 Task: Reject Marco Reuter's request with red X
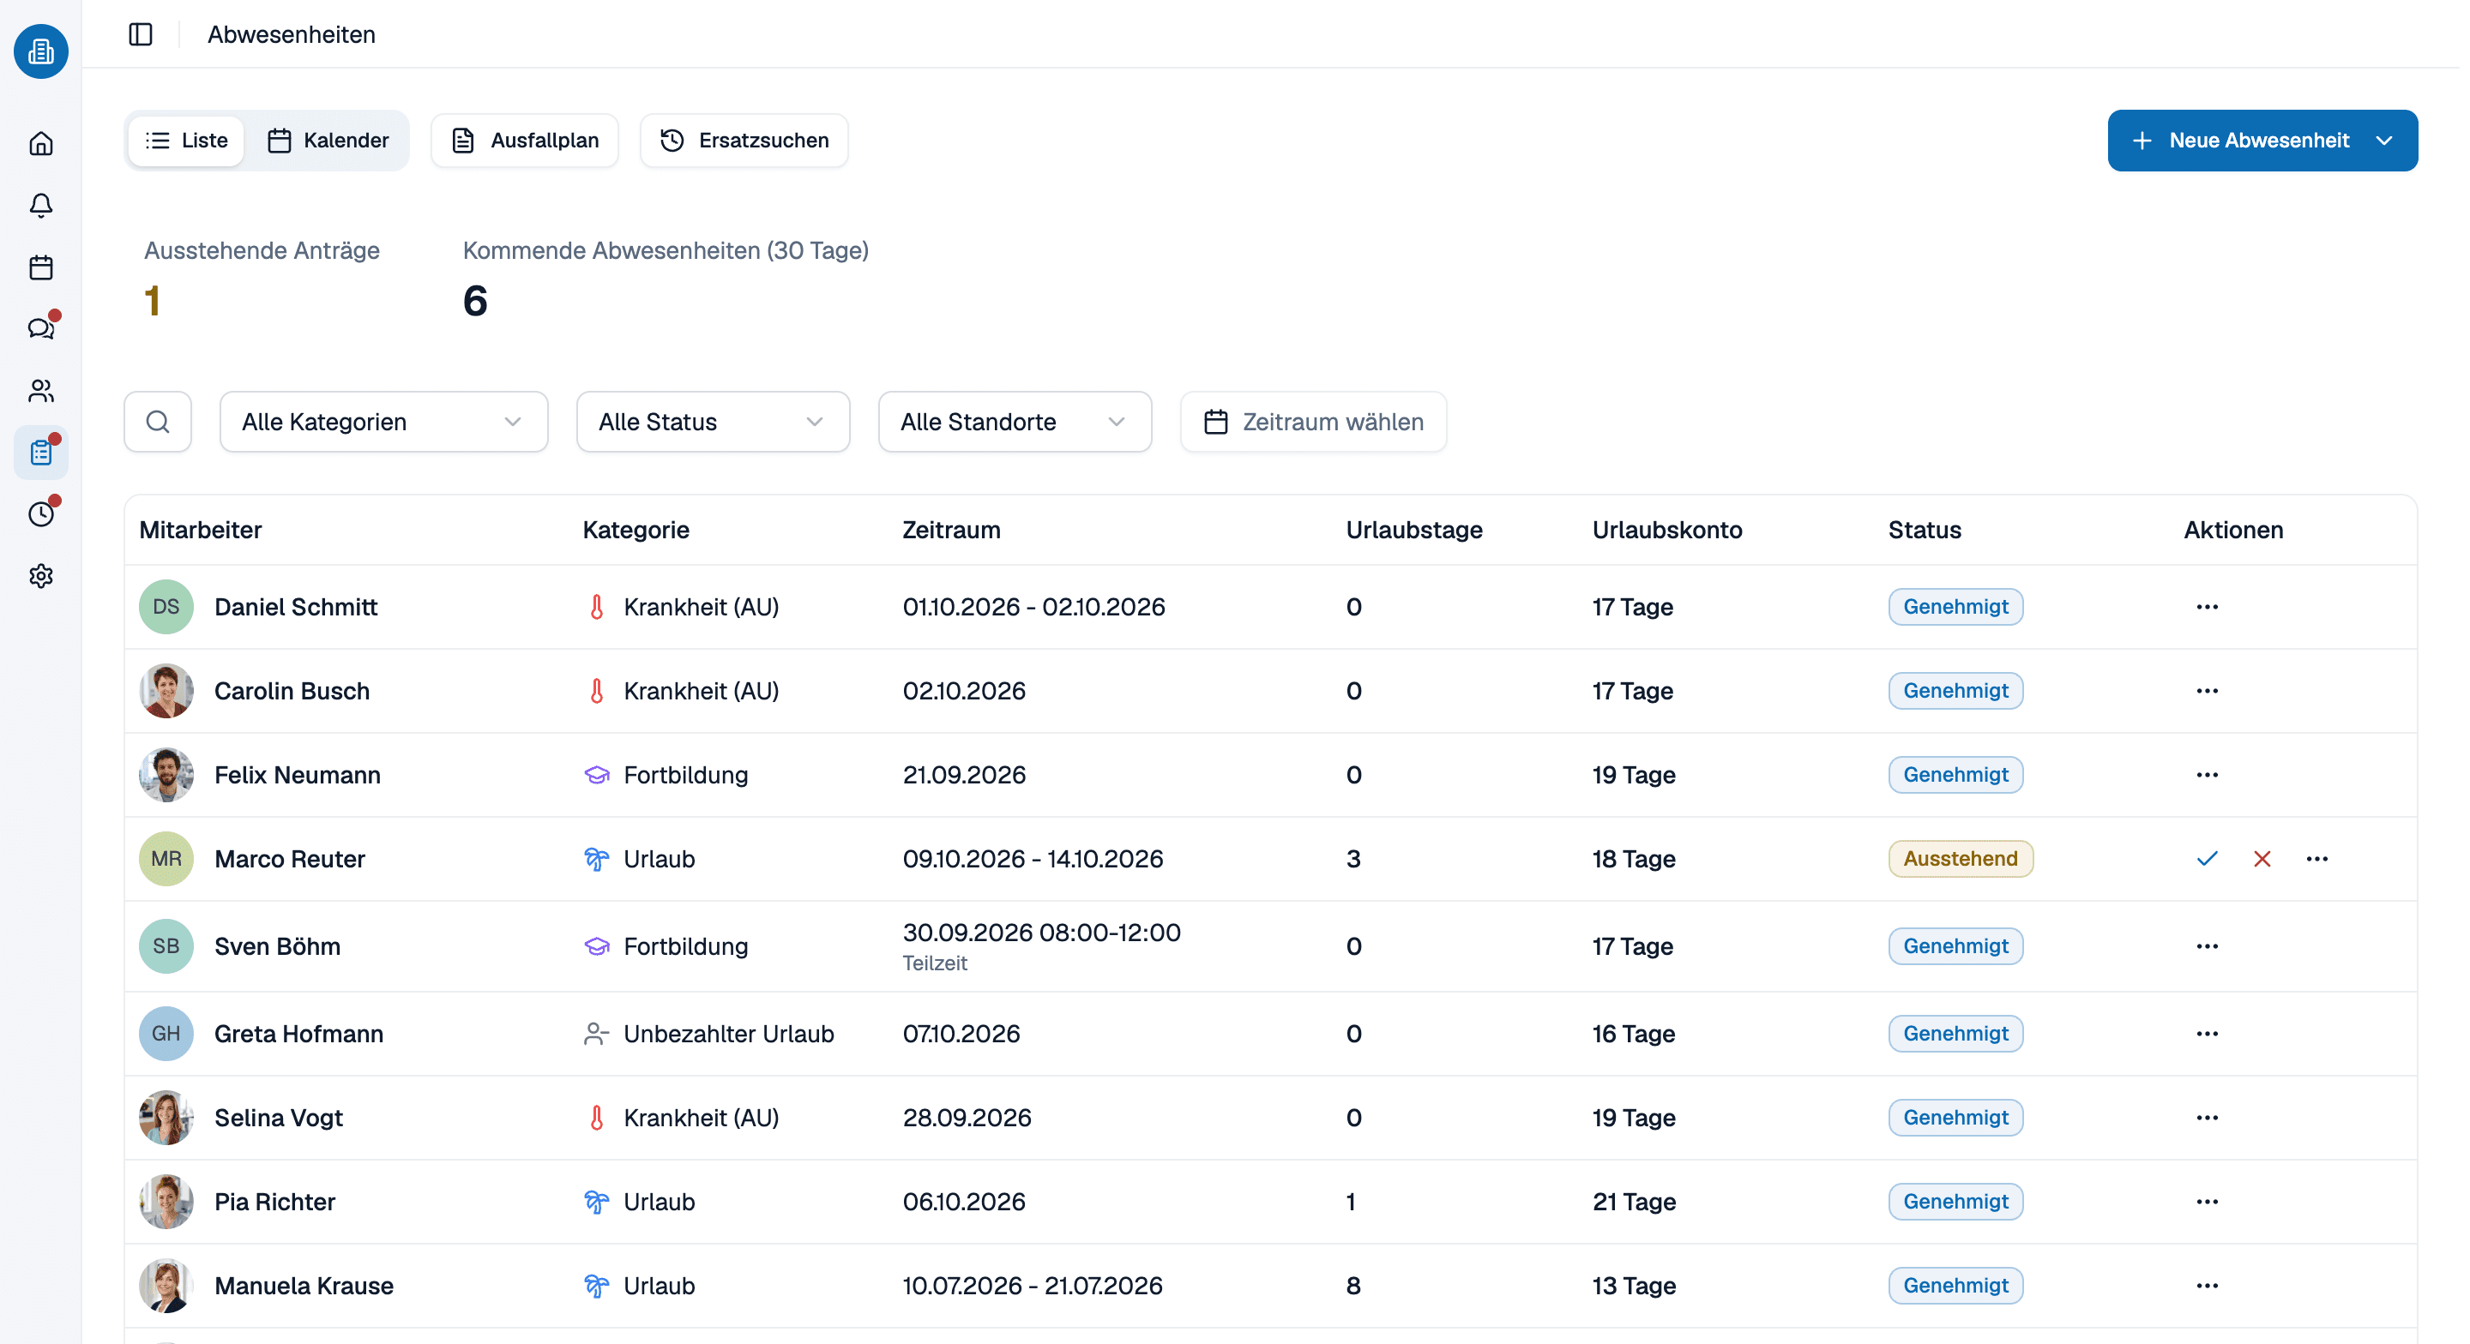2263,859
